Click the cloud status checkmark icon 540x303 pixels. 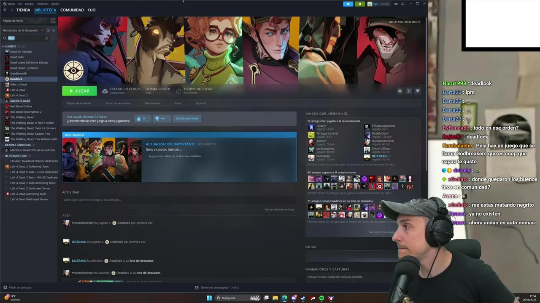click(x=105, y=91)
